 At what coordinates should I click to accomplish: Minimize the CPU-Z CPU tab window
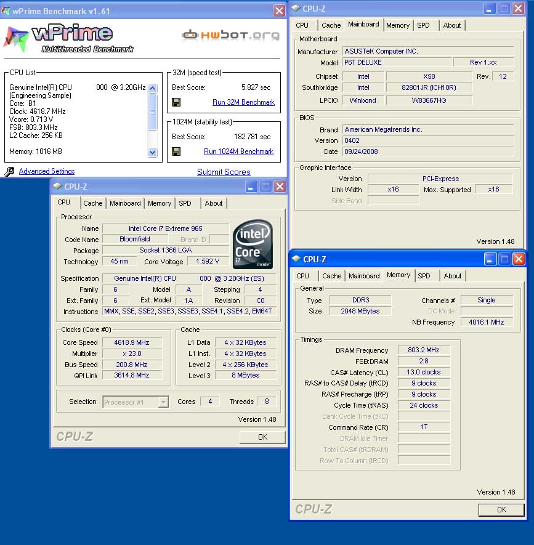click(x=251, y=187)
